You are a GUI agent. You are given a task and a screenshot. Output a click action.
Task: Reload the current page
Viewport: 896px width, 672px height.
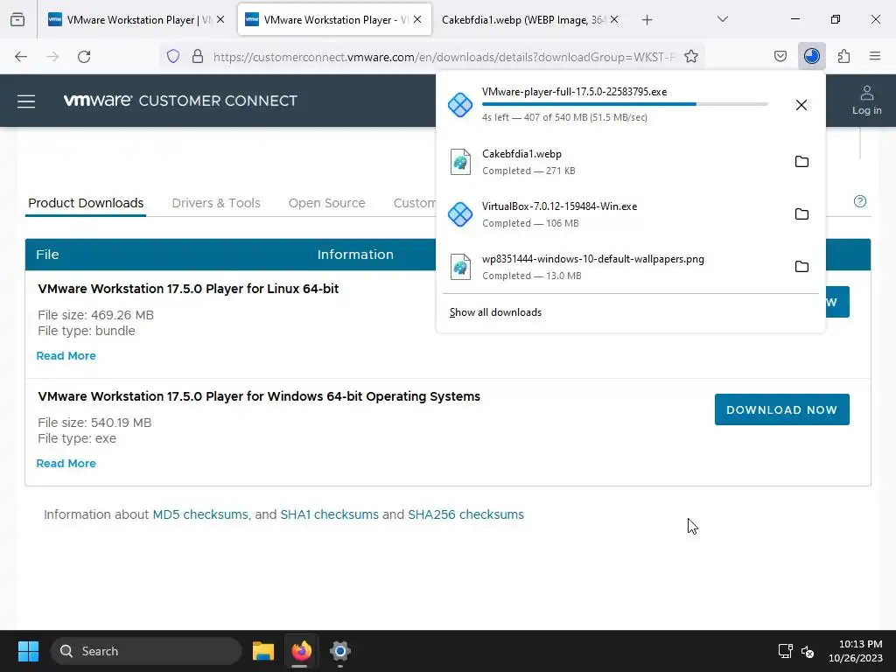coord(84,57)
